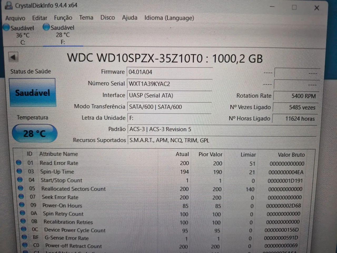Click the power-on hours value 11624 horas
The image size is (337, 253).
pyautogui.click(x=295, y=119)
